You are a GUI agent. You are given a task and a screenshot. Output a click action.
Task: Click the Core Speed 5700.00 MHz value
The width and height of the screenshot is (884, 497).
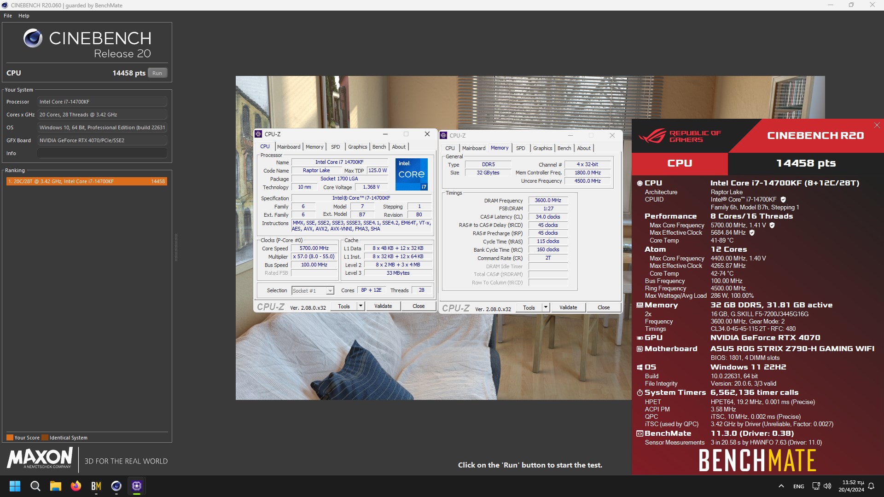(x=314, y=248)
